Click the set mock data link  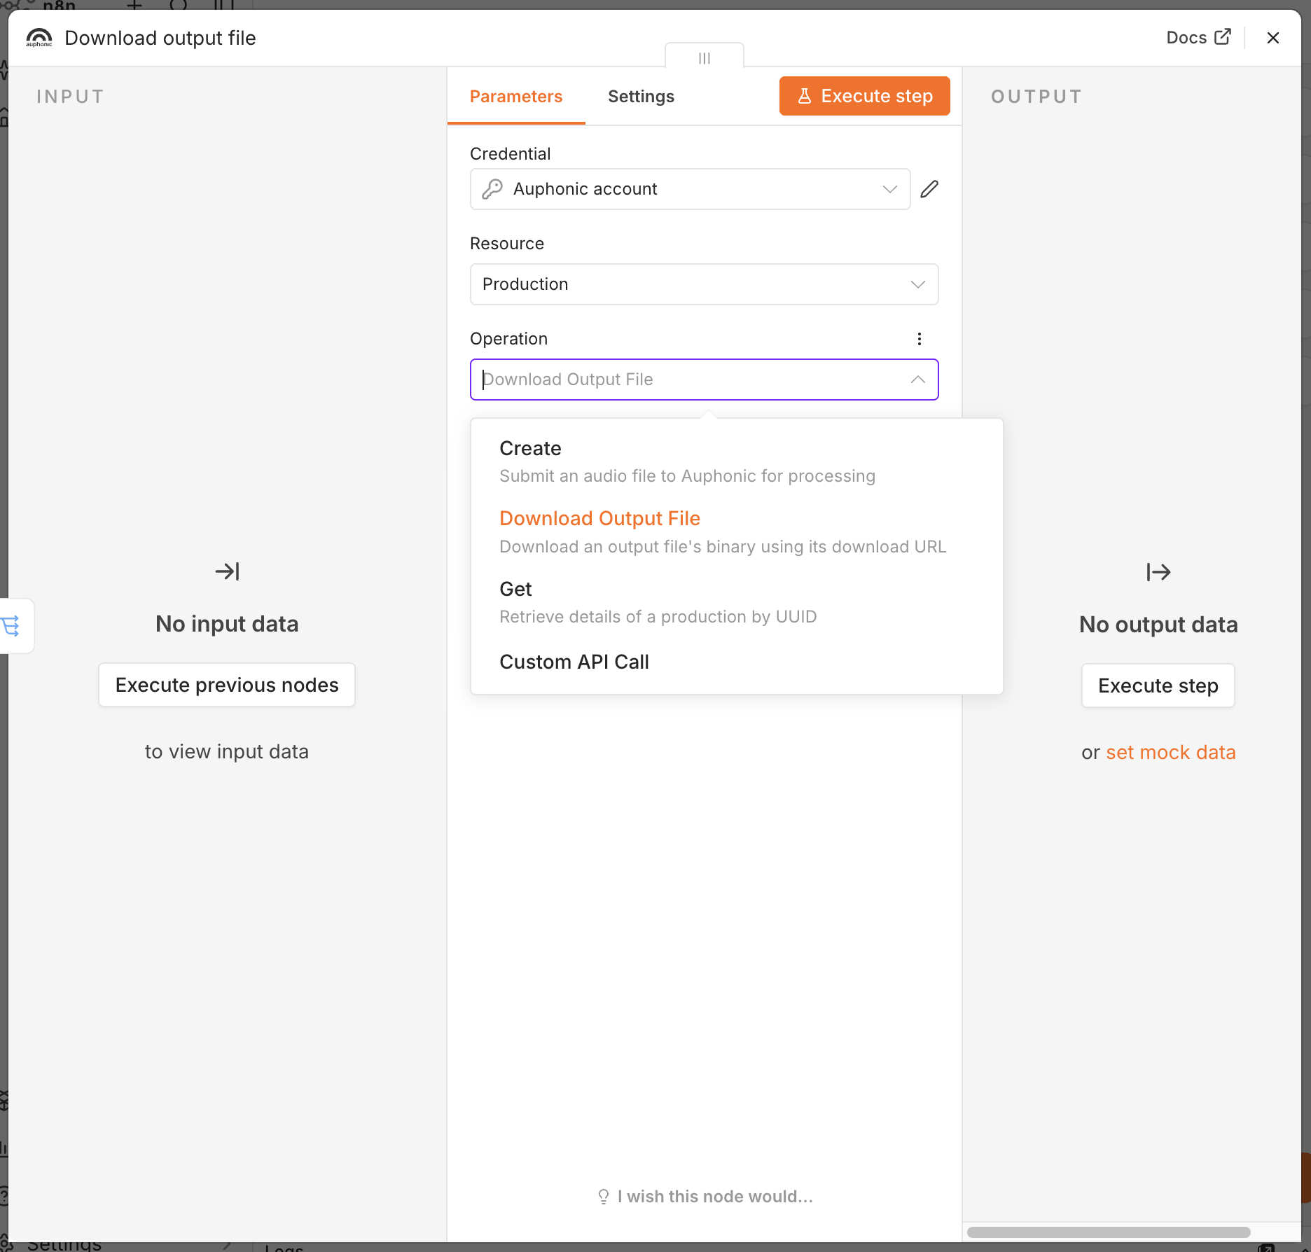(x=1171, y=752)
